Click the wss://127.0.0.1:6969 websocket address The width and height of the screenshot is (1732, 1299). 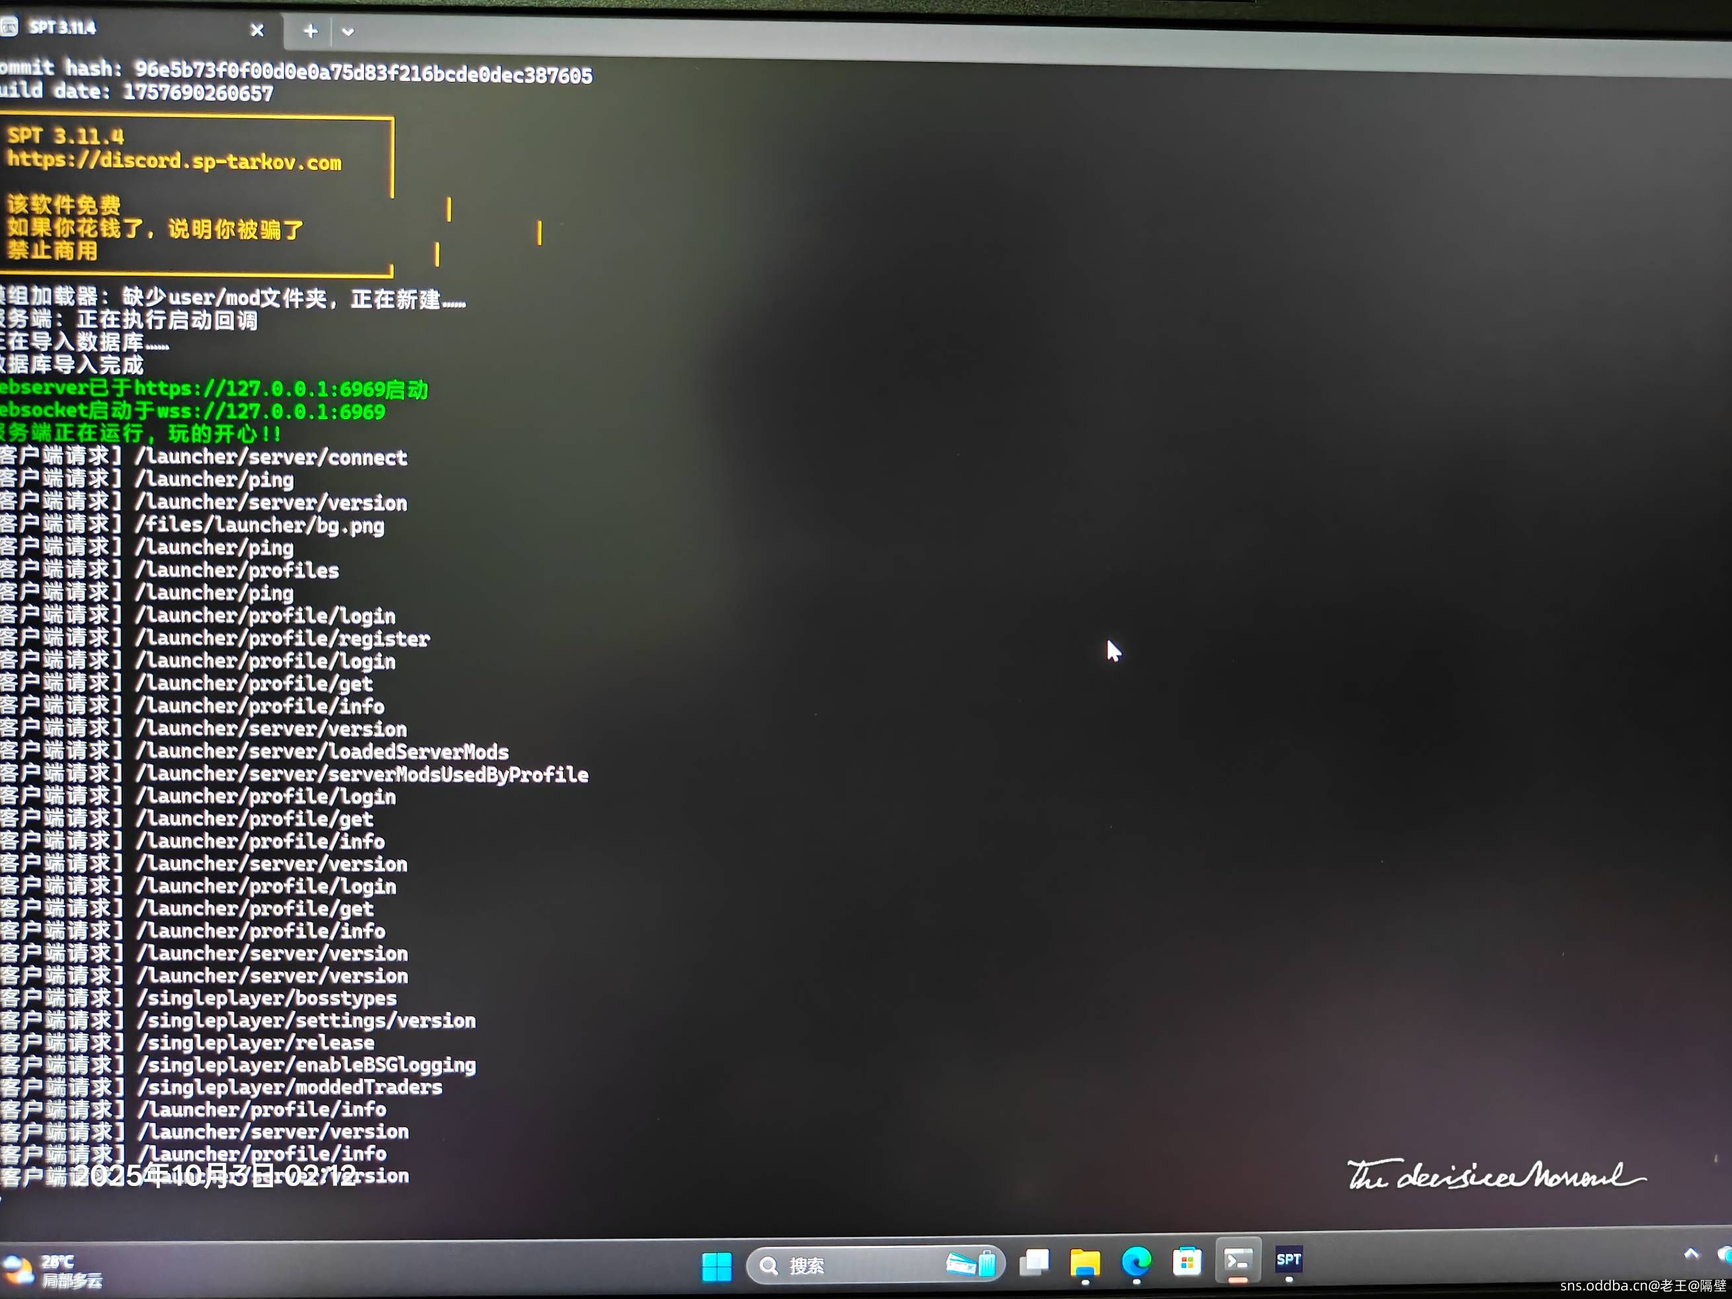270,412
